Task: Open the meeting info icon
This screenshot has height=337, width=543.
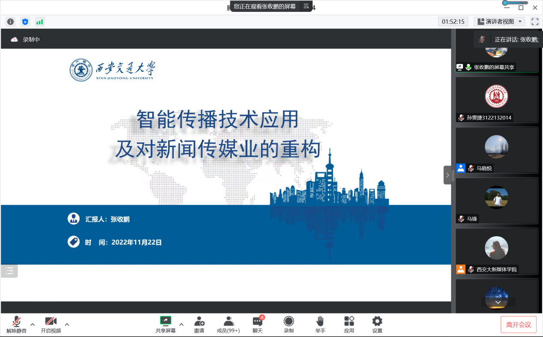Action: pos(11,22)
